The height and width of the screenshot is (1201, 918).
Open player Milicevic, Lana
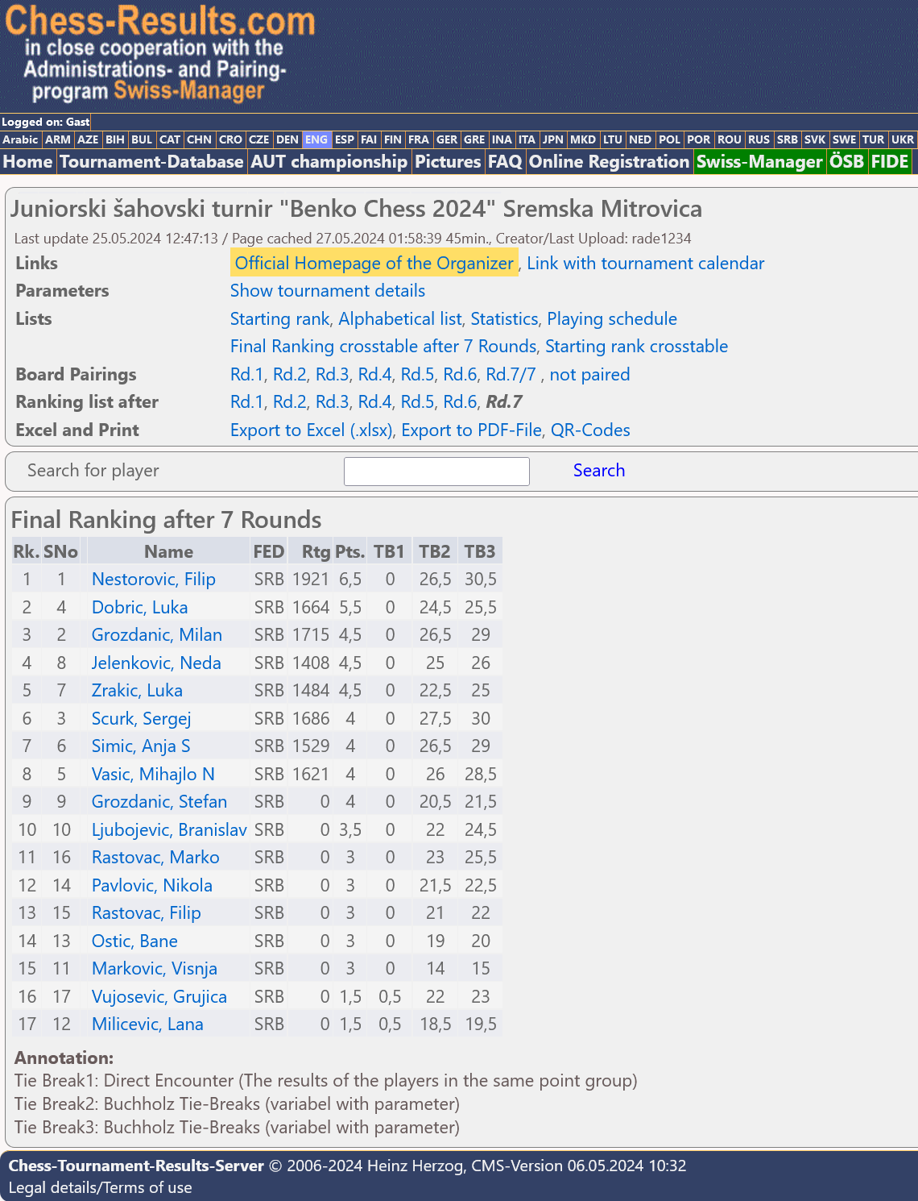pos(147,1024)
